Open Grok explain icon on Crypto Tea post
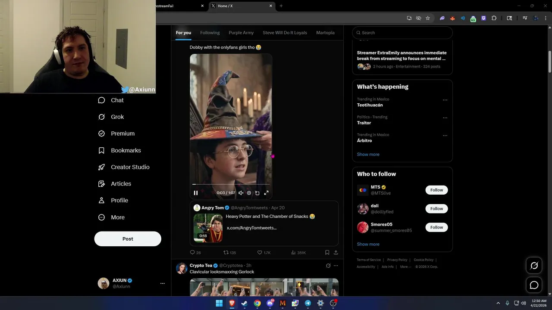Viewport: 552px width, 310px height. tap(328, 266)
